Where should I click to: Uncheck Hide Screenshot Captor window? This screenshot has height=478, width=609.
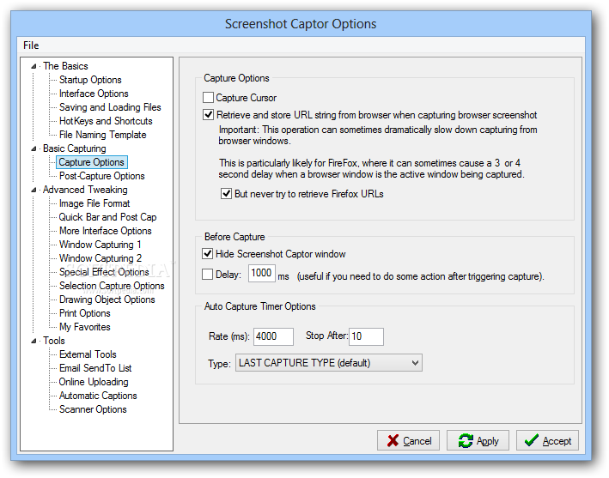coord(207,254)
